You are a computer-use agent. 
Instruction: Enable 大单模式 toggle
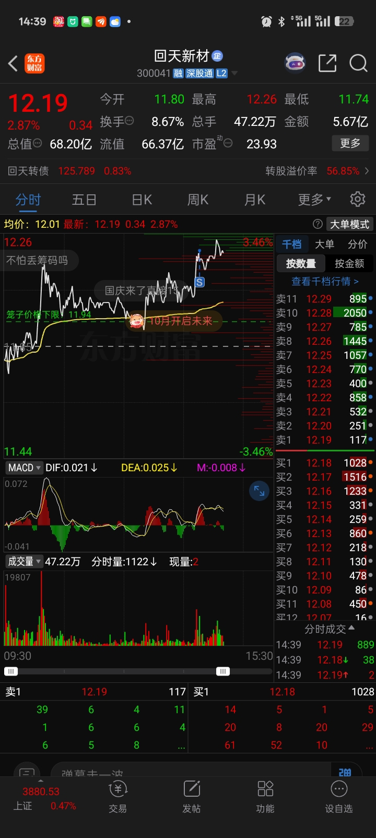click(x=350, y=224)
